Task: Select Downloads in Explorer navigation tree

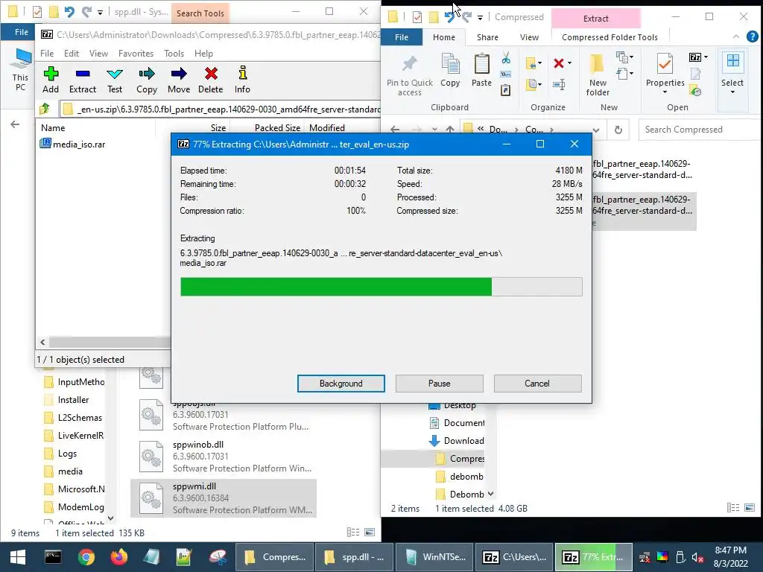Action: point(457,441)
